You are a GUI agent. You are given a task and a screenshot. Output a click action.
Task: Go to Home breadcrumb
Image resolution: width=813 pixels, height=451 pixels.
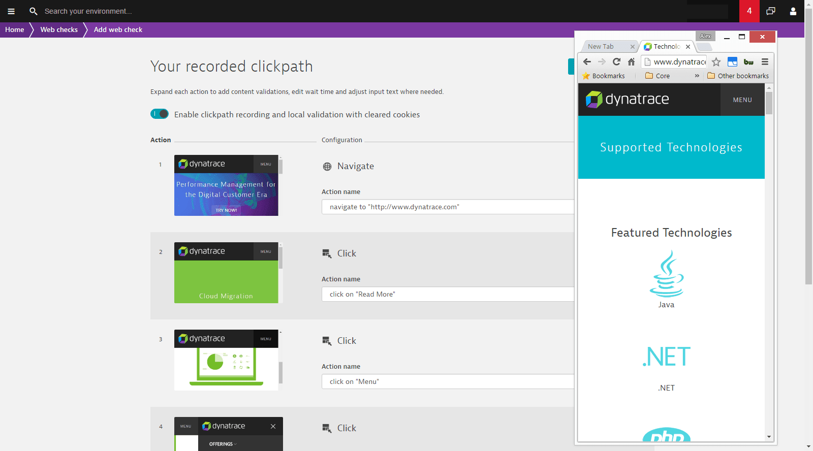click(x=15, y=29)
